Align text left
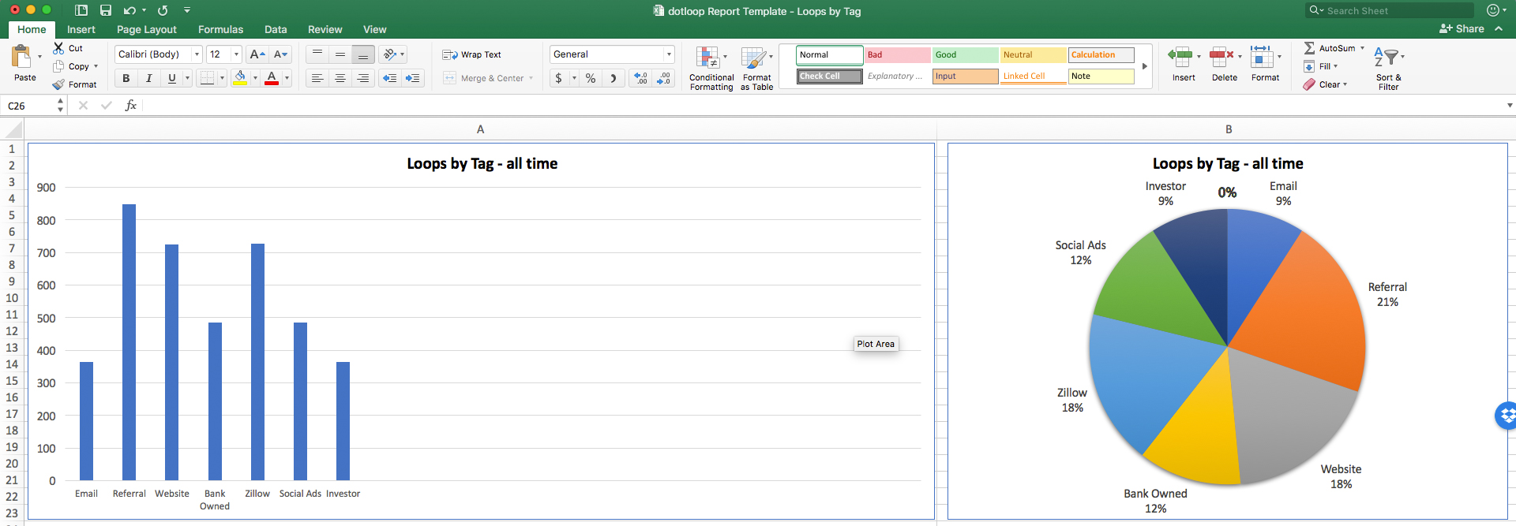1516x526 pixels. pos(317,78)
